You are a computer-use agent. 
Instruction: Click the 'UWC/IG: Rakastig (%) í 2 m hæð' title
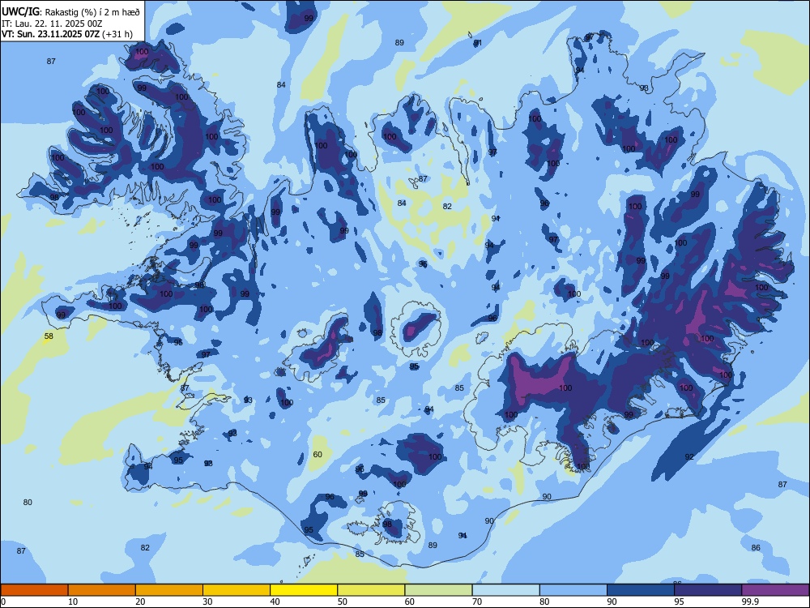(70, 12)
